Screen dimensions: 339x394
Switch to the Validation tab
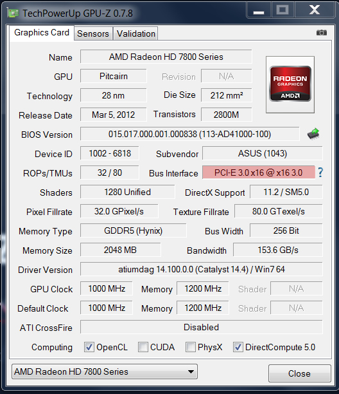click(x=136, y=33)
